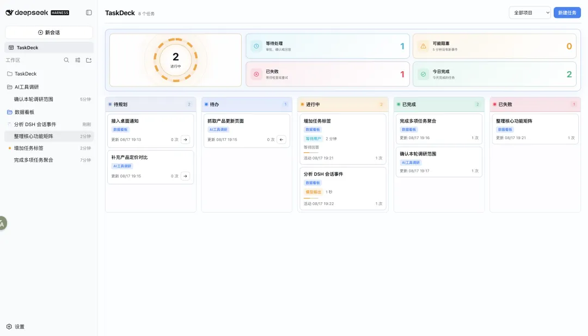Move 接入桌面通知 forward with arrow button
The height and width of the screenshot is (336, 588).
click(185, 139)
